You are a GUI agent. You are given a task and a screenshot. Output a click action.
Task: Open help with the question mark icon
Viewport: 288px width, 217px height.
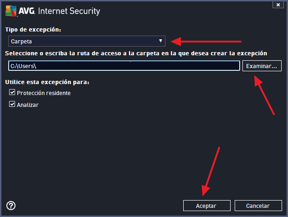coord(11,206)
